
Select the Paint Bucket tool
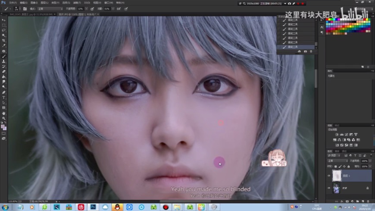(3, 77)
